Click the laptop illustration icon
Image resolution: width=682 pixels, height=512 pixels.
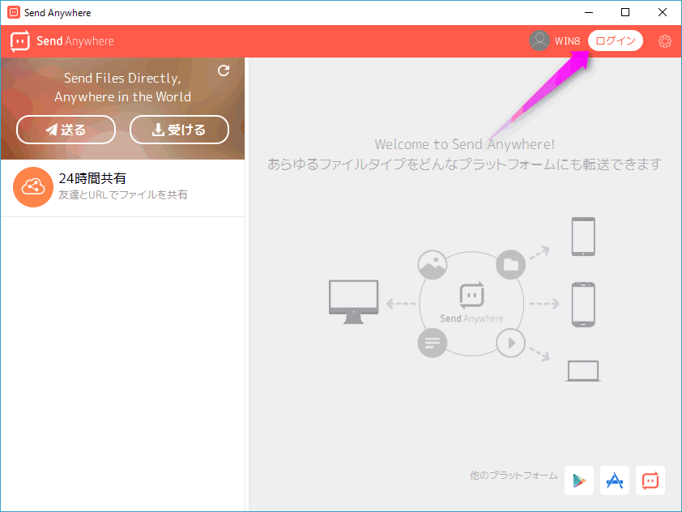pos(583,371)
